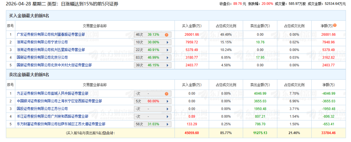The width and height of the screenshot is (351, 142).
Task: Click arrow icon in 39次 46.15% box
Action: [167, 65]
